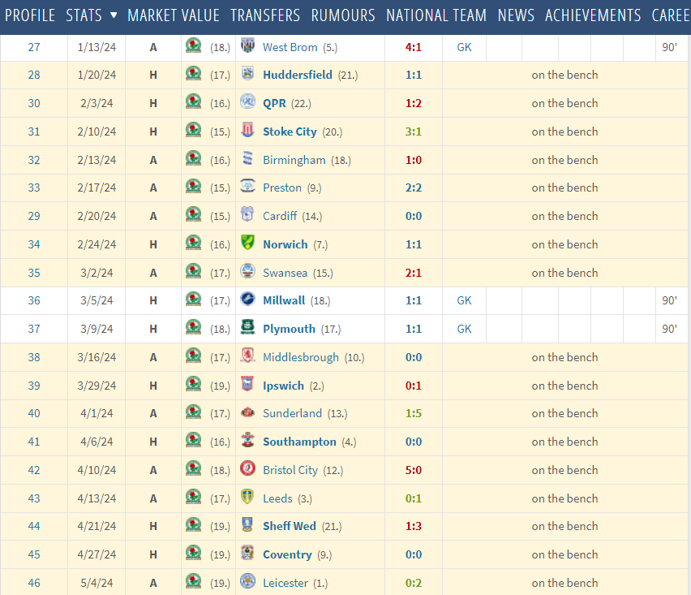Open the Stoke City team link
The width and height of the screenshot is (691, 595).
pyautogui.click(x=290, y=132)
